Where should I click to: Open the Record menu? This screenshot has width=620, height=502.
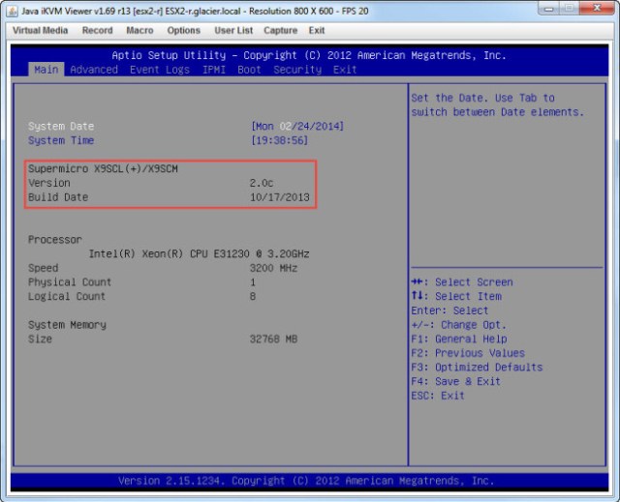97,30
